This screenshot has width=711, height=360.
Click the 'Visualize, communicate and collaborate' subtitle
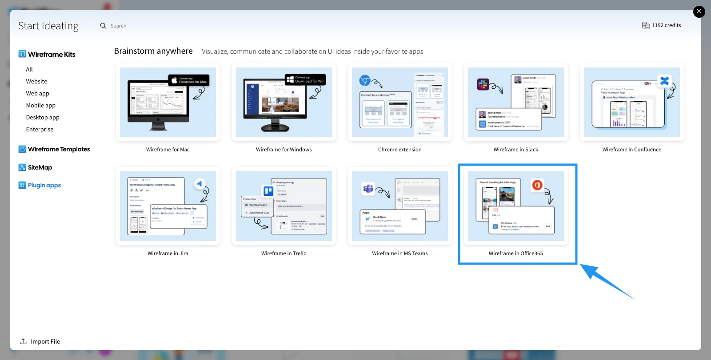312,51
